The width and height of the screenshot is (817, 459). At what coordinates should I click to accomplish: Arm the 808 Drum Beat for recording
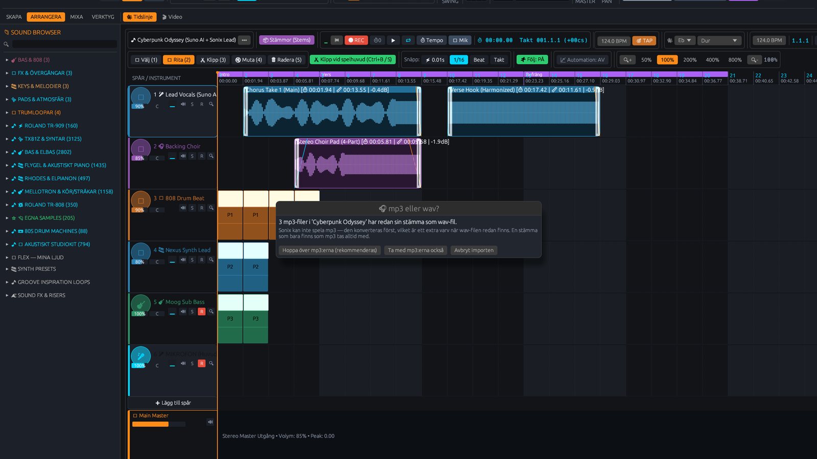202,208
